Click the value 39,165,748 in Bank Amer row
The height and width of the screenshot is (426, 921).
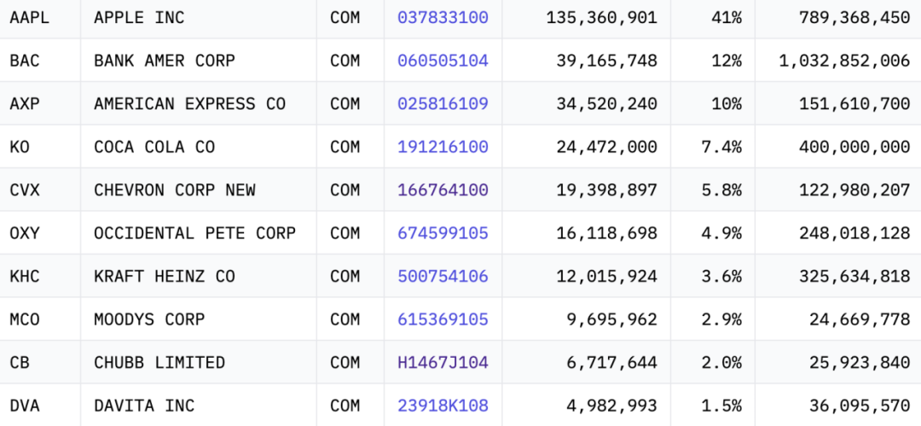pyautogui.click(x=607, y=61)
